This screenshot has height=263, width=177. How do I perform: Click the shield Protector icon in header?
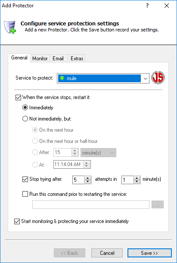pos(10,27)
